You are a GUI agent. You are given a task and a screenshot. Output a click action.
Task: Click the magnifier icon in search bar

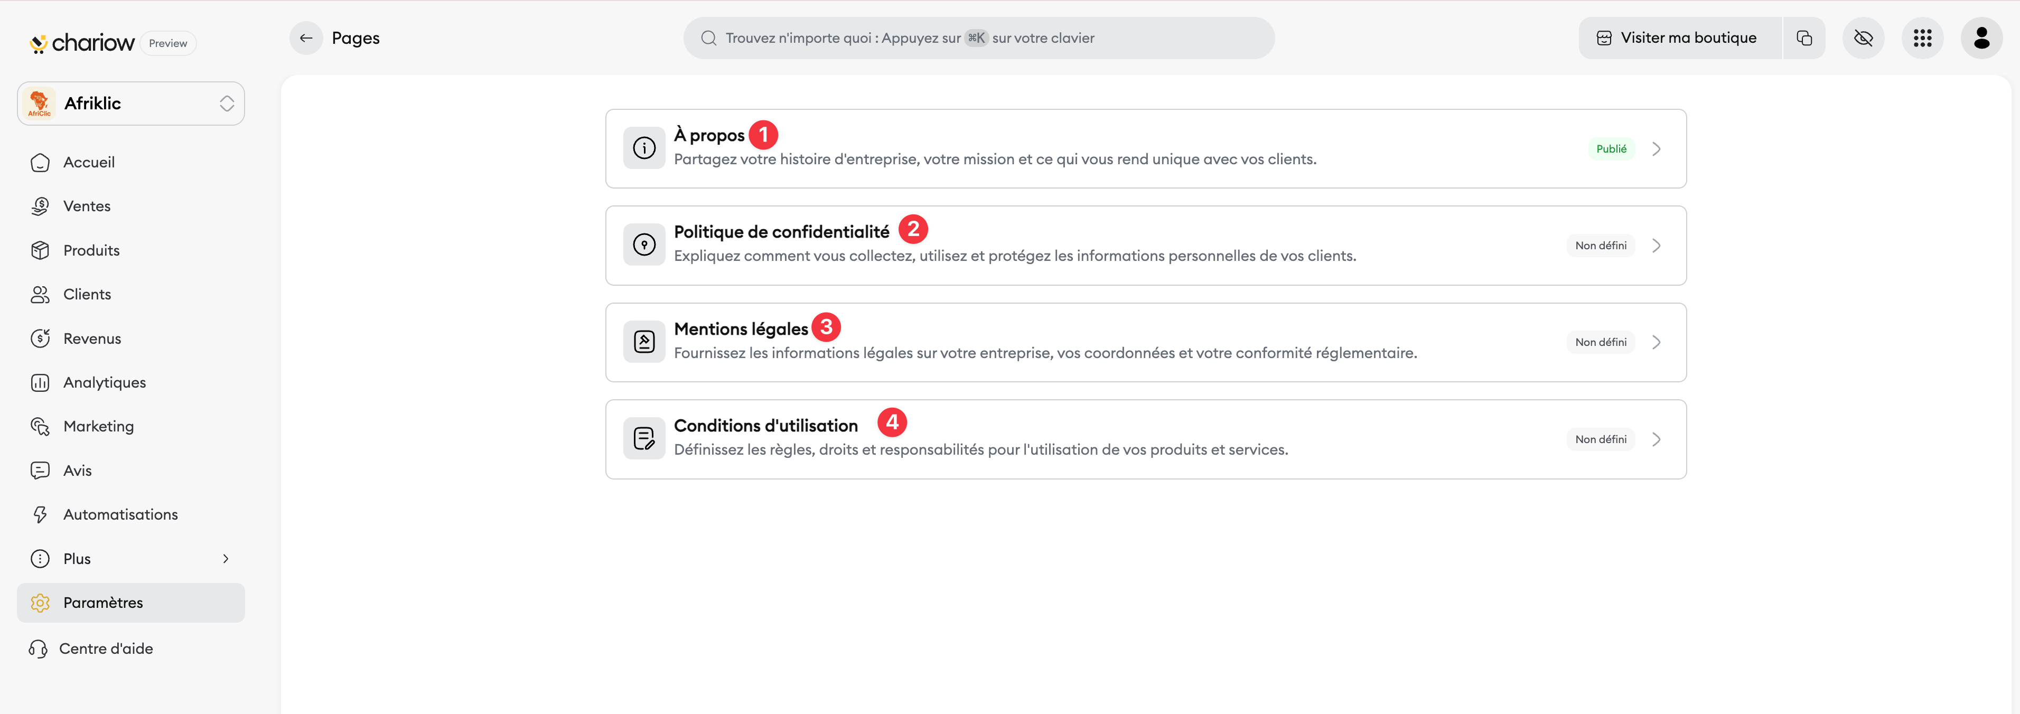pos(708,37)
